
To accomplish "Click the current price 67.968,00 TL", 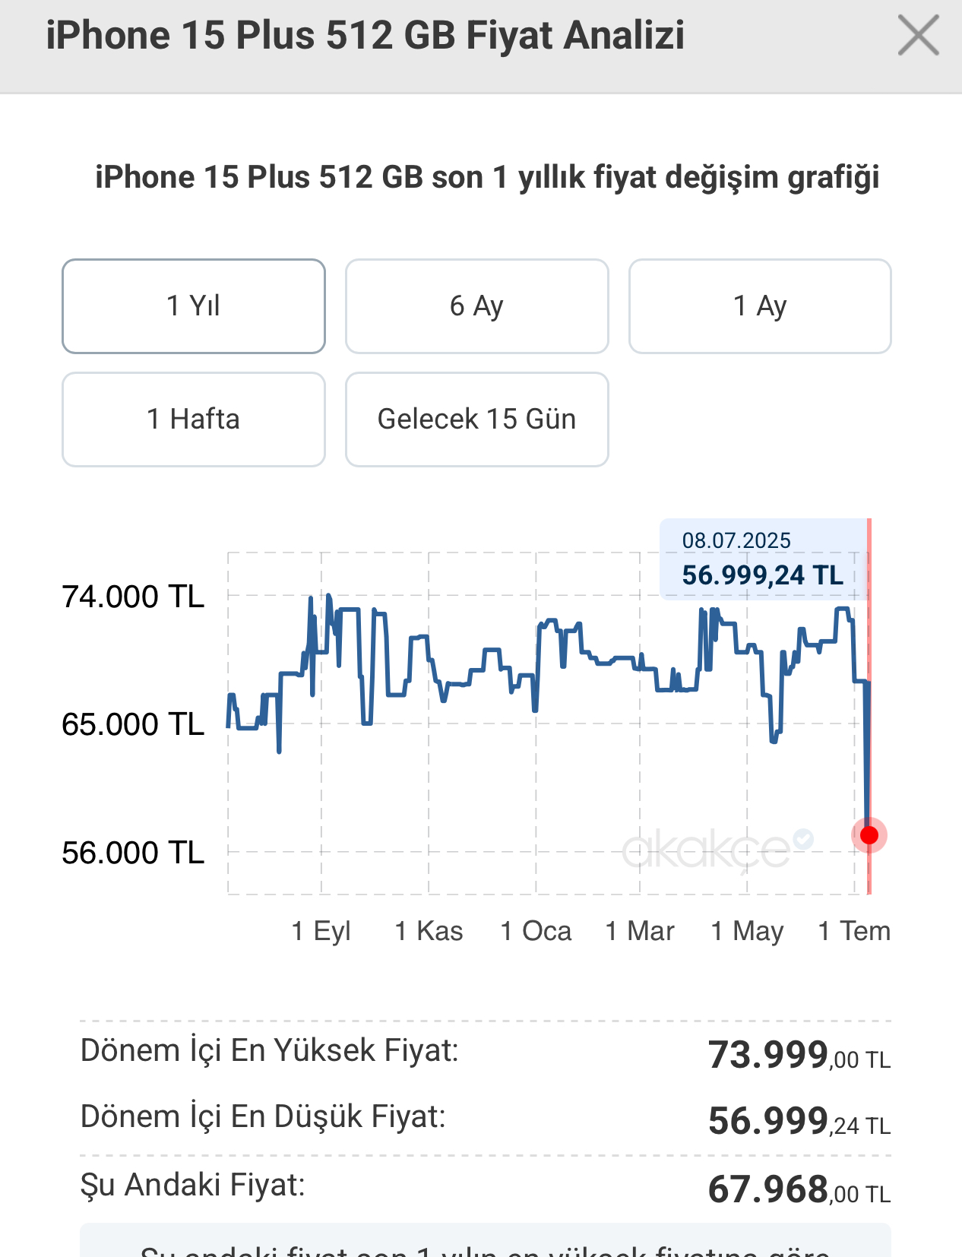I will (x=799, y=1189).
